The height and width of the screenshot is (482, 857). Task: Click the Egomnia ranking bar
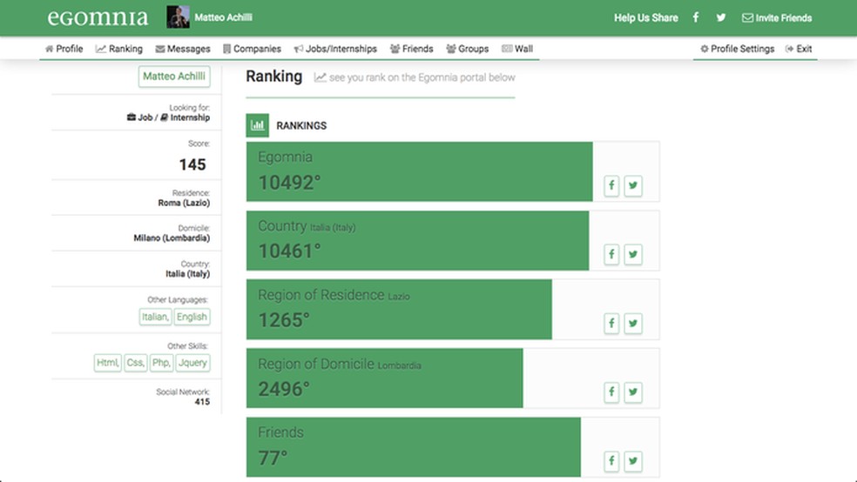coord(419,171)
